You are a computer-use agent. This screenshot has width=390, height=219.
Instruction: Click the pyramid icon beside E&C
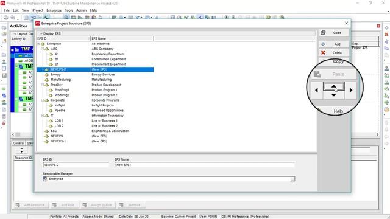click(x=46, y=131)
